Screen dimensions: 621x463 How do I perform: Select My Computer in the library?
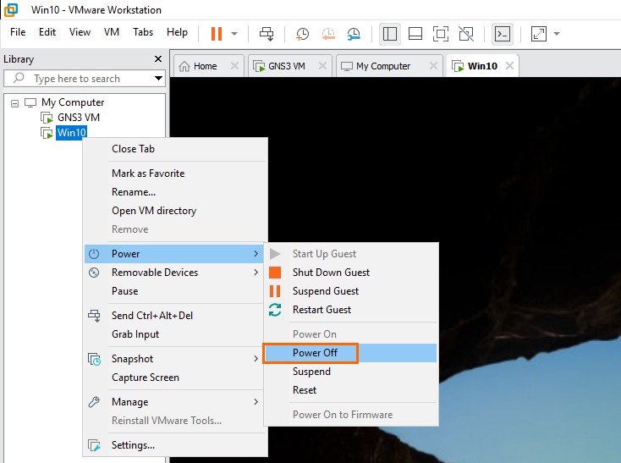(x=73, y=102)
